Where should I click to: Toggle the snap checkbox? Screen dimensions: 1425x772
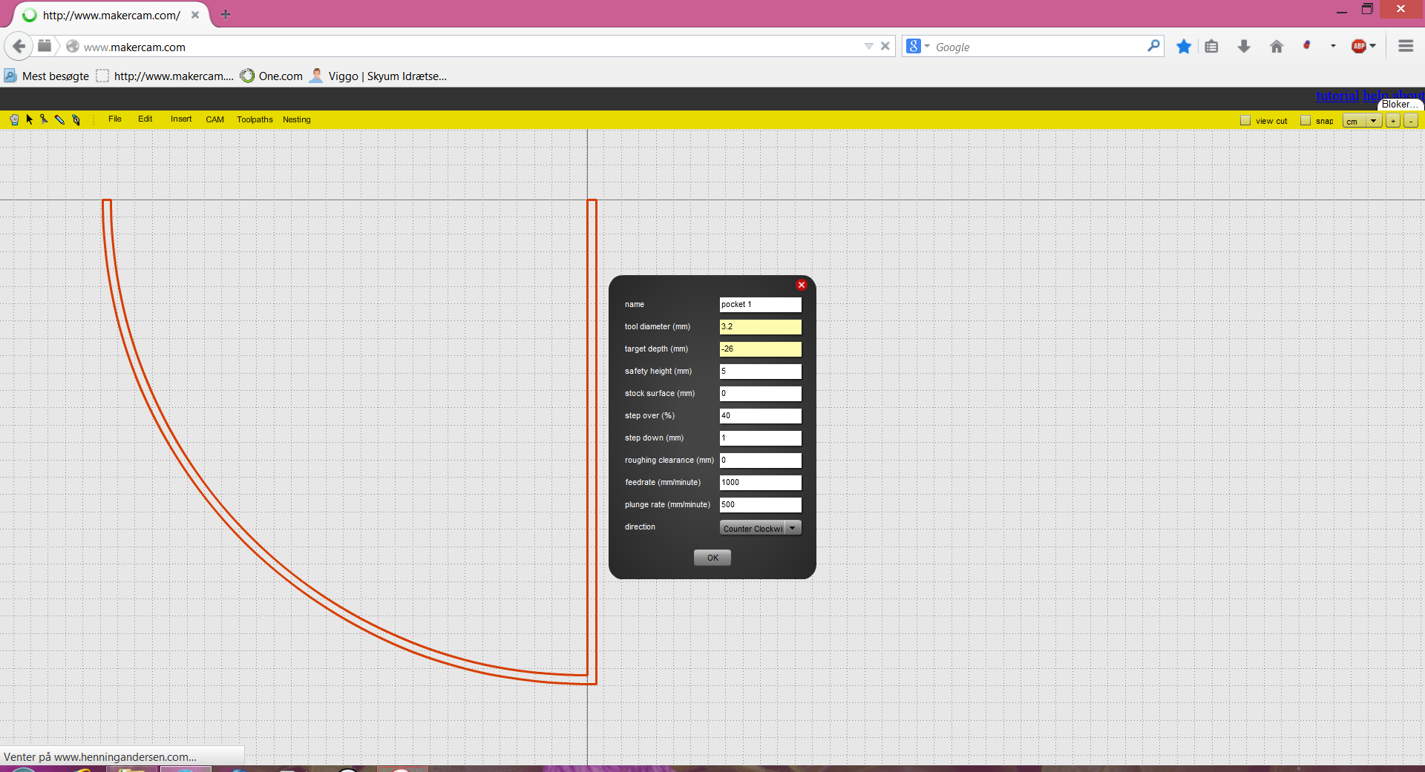pyautogui.click(x=1306, y=121)
